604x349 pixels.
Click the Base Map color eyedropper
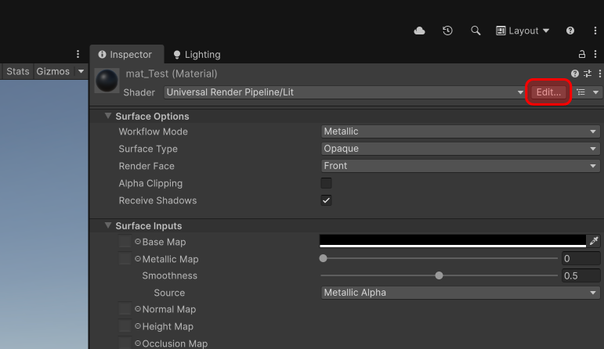(x=594, y=241)
